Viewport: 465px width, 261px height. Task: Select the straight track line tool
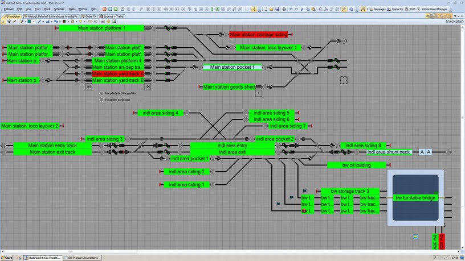pos(39,21)
